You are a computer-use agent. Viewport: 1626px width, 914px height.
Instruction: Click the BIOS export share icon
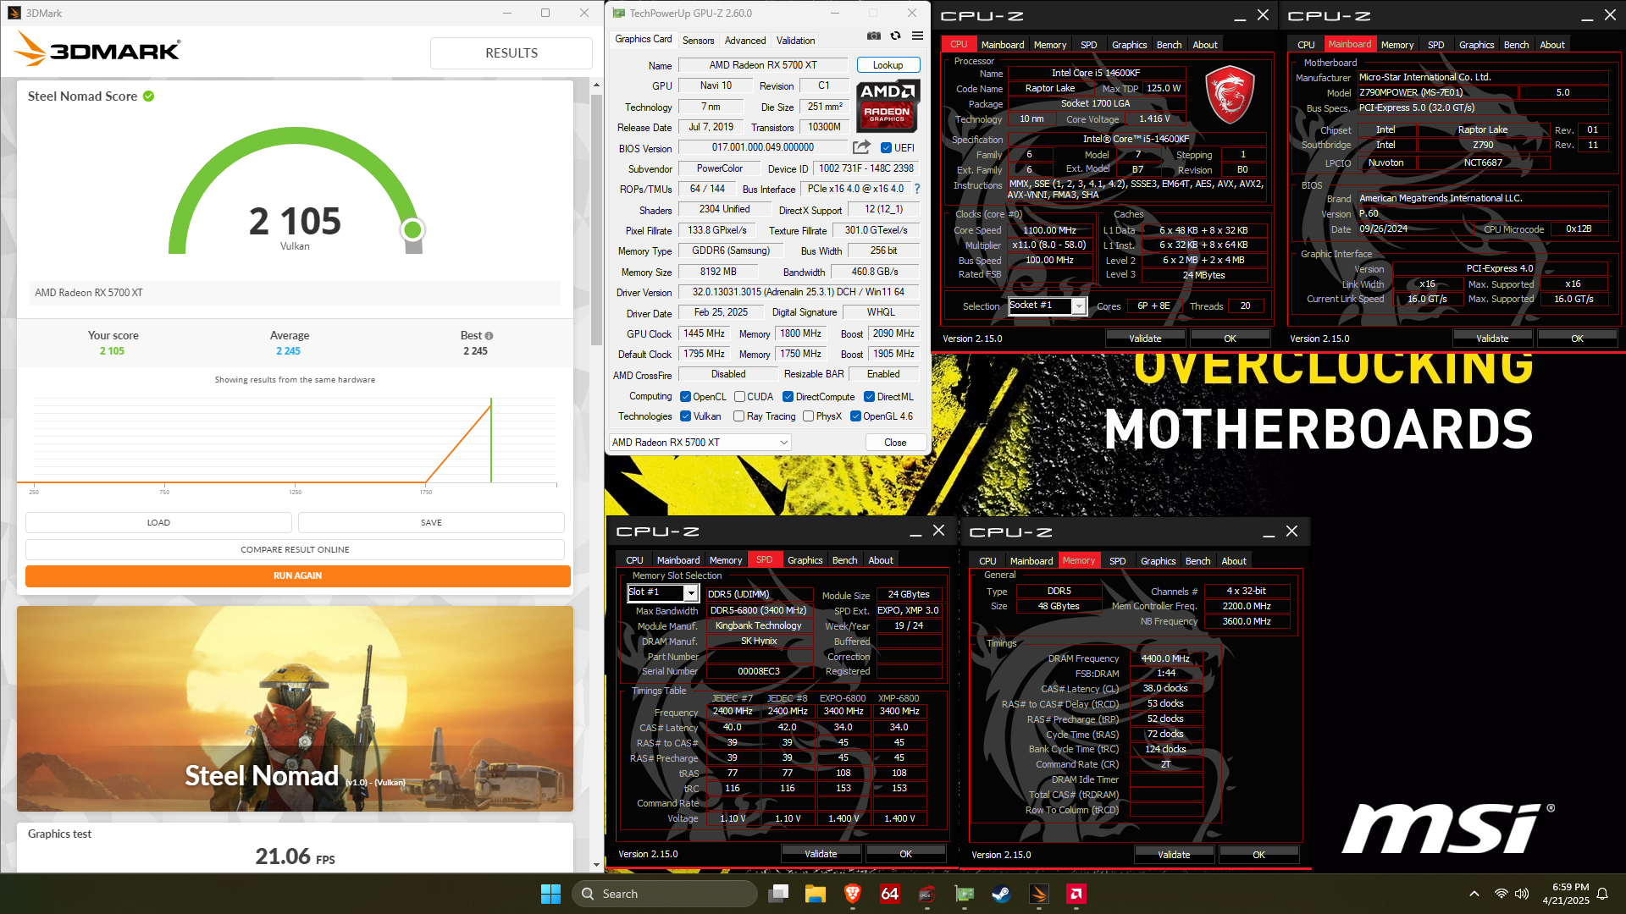(x=861, y=147)
